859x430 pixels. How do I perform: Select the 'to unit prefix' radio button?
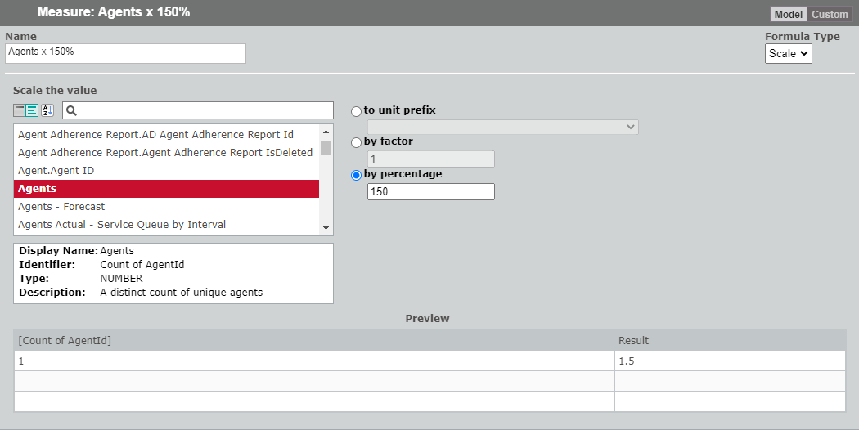tap(356, 111)
